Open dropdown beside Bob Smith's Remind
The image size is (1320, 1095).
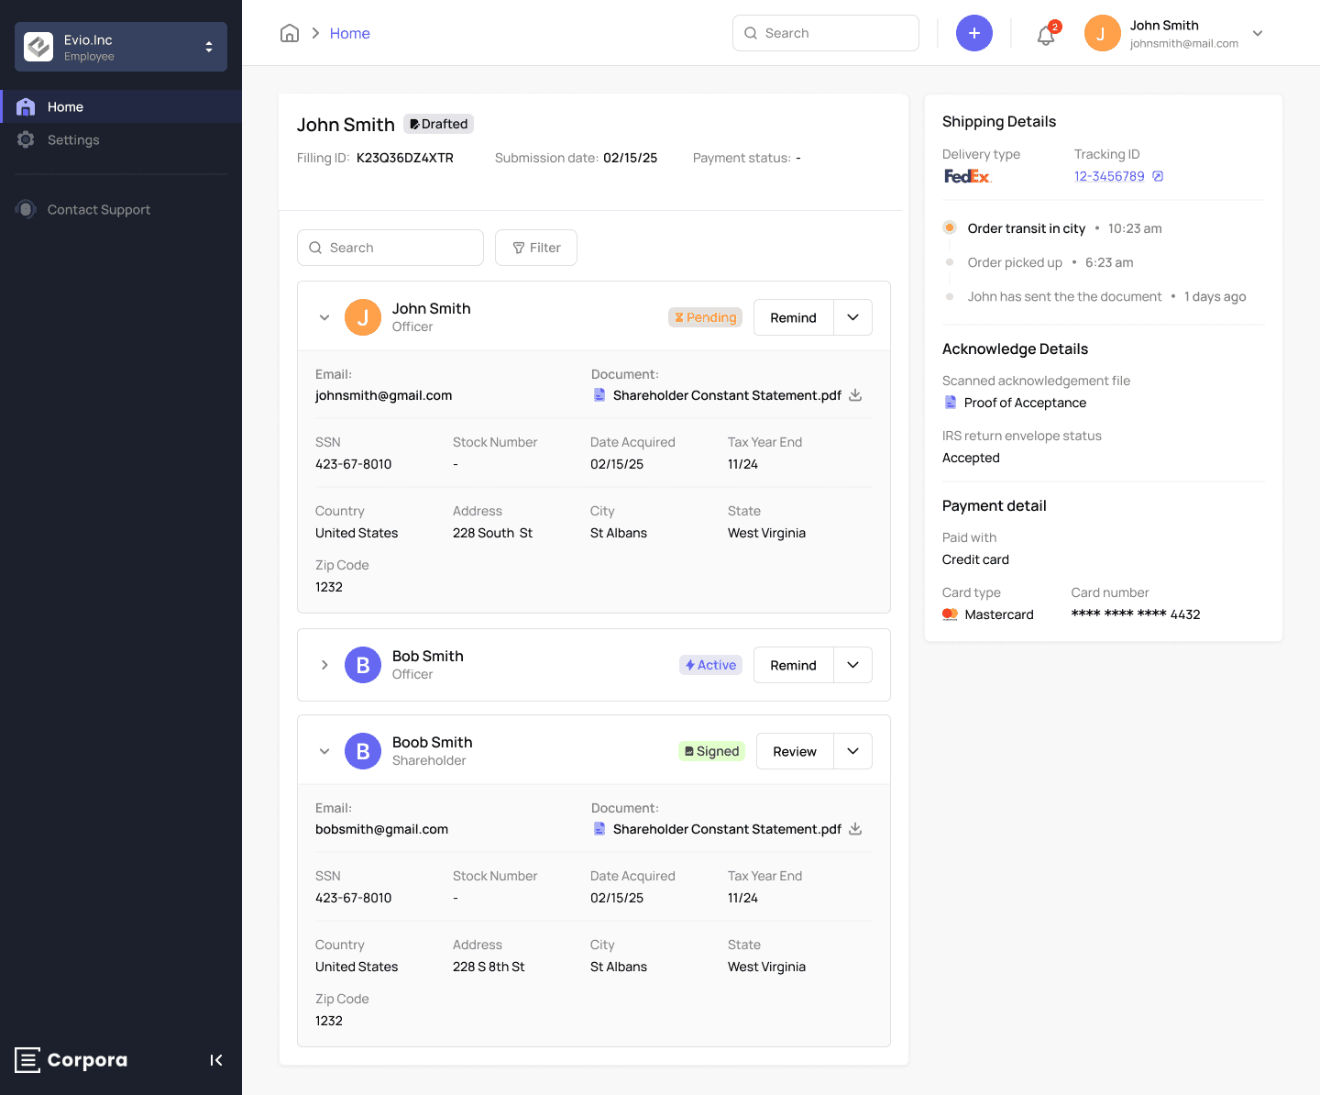852,665
